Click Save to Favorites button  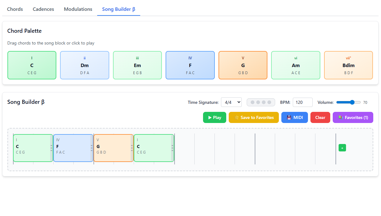253,117
